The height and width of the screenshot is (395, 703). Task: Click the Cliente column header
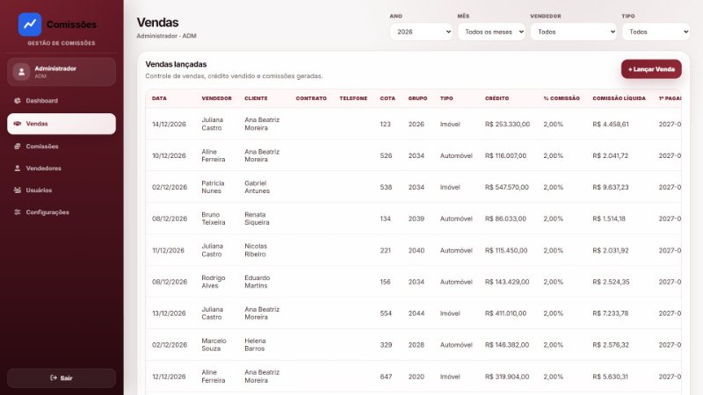coord(256,98)
